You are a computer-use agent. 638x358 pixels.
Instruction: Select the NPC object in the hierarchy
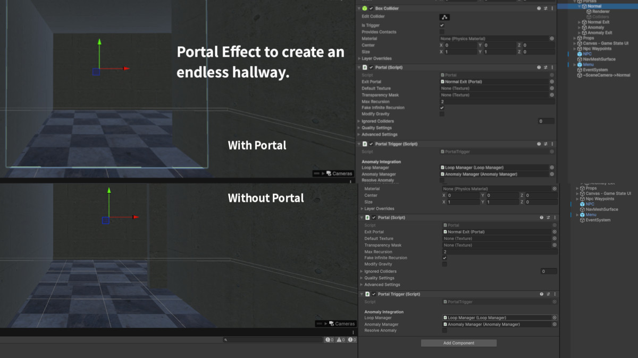tap(587, 54)
